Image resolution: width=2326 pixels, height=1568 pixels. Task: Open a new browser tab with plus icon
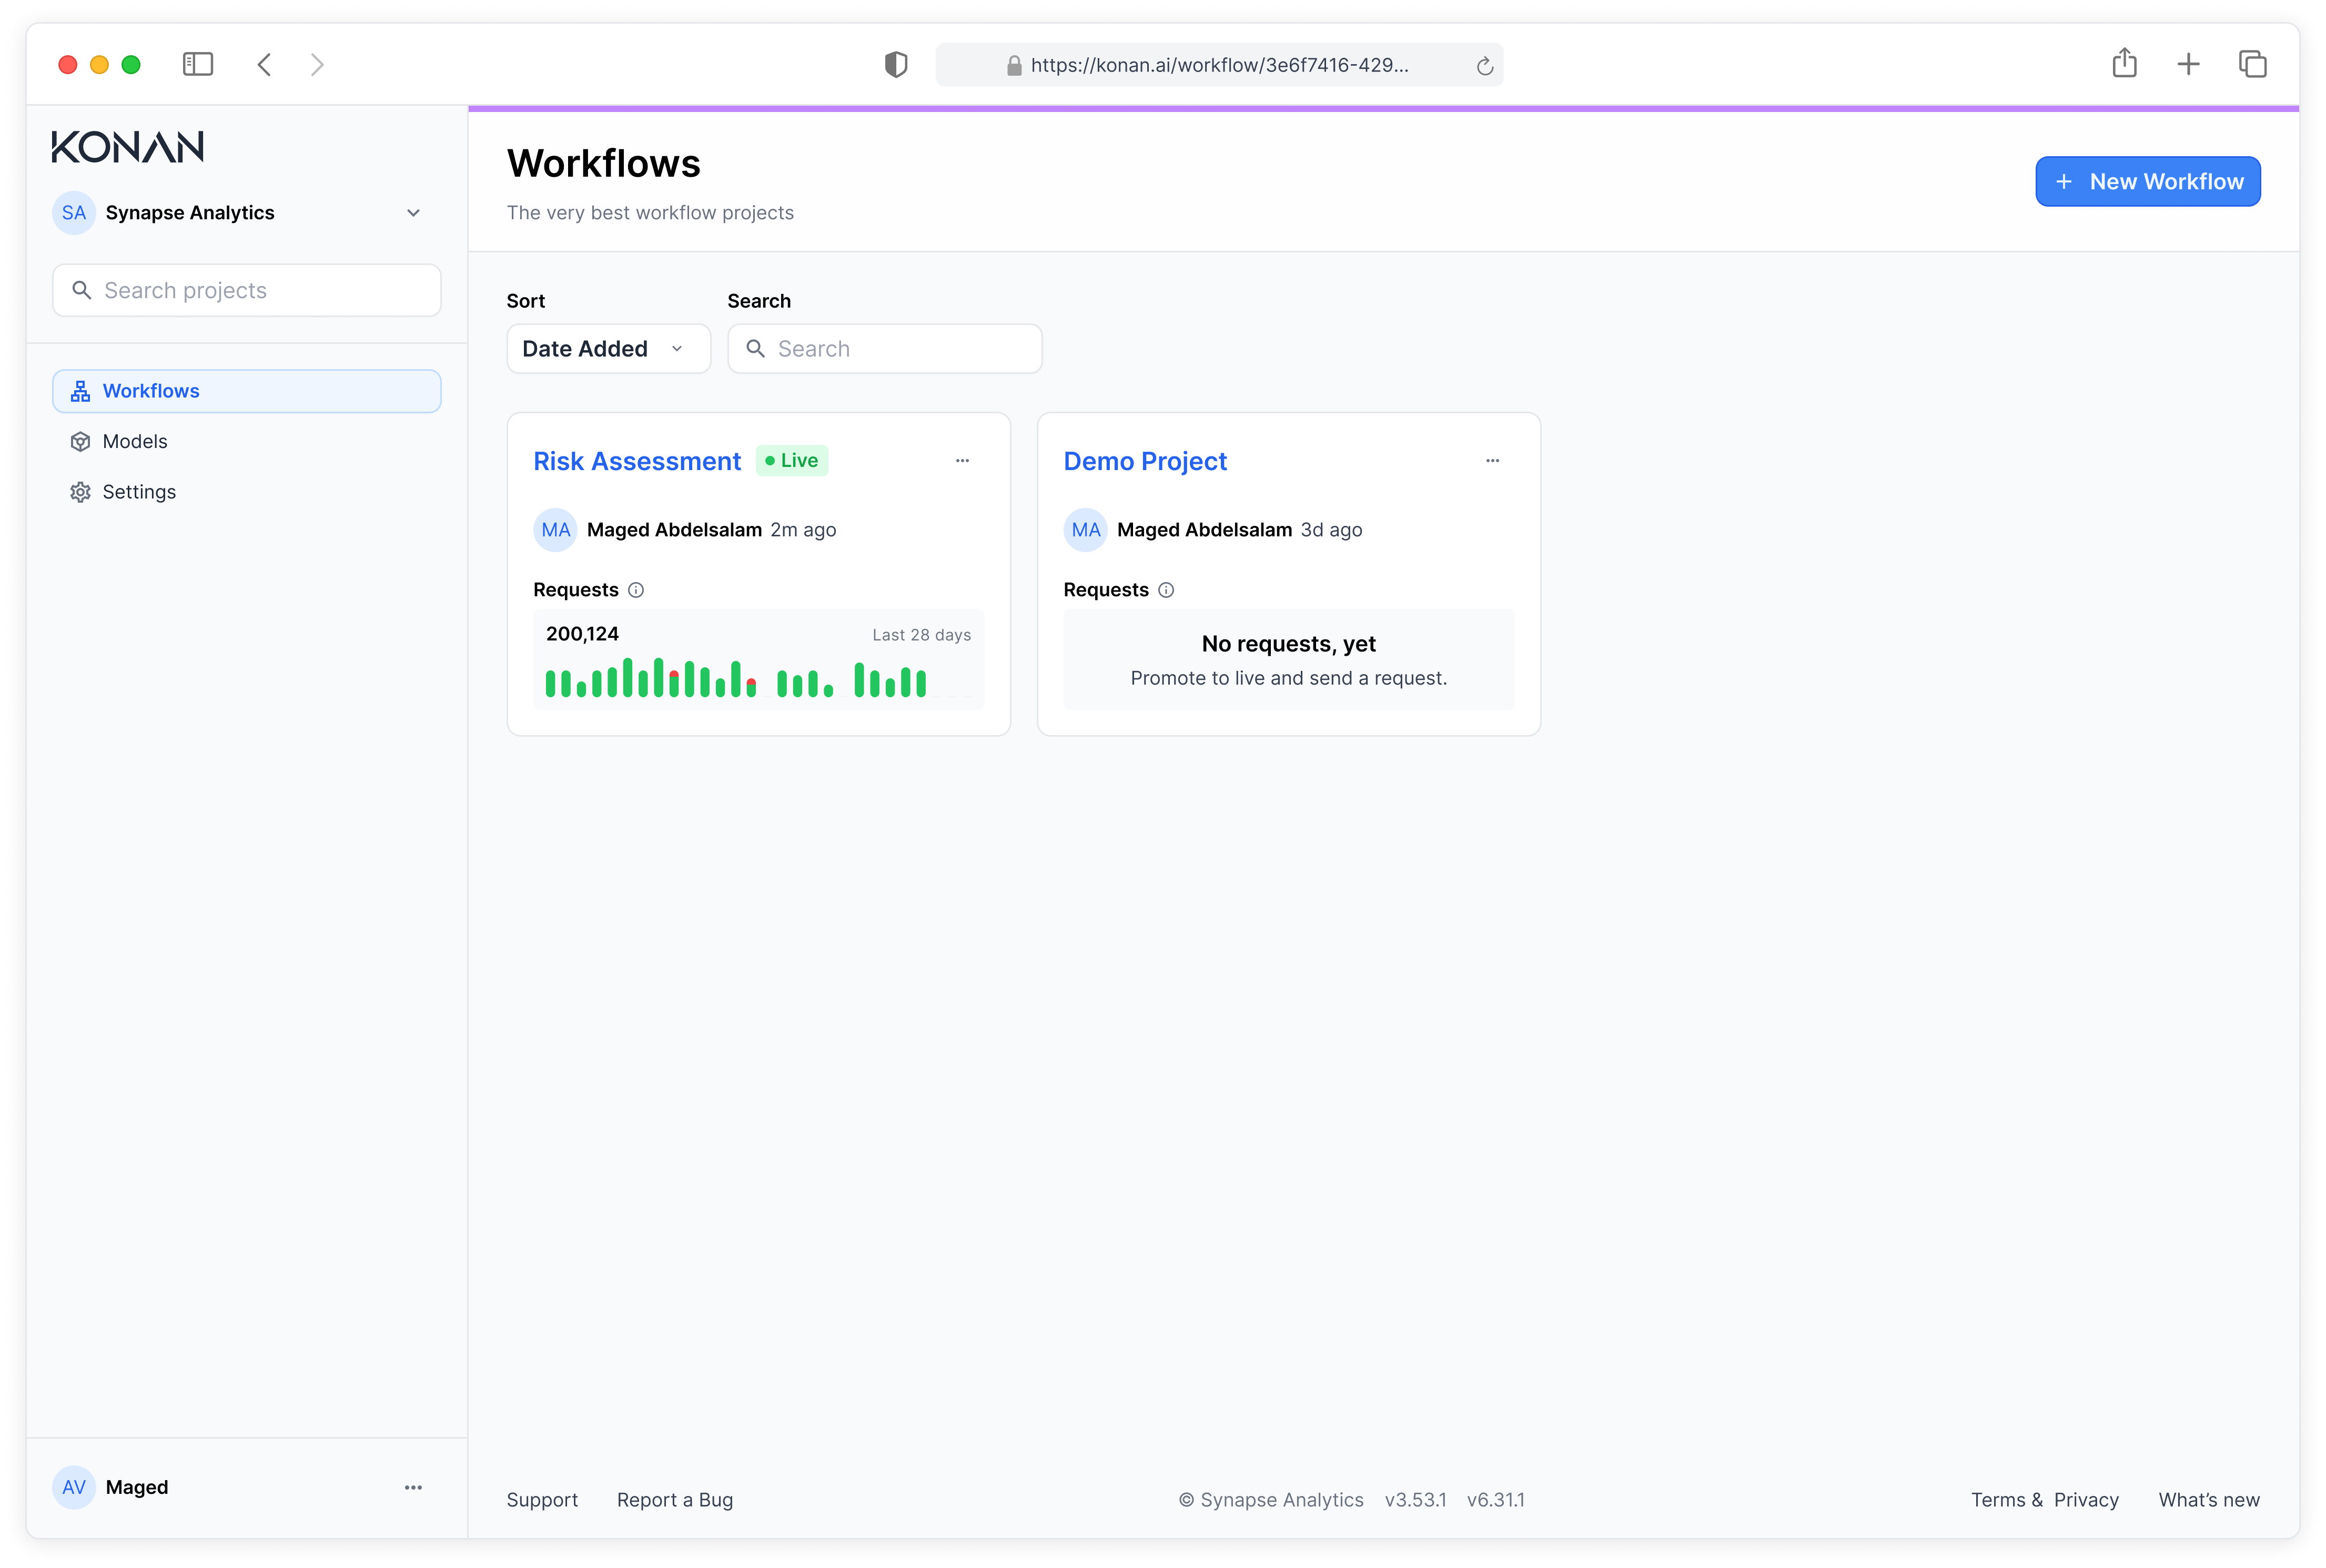[2188, 64]
